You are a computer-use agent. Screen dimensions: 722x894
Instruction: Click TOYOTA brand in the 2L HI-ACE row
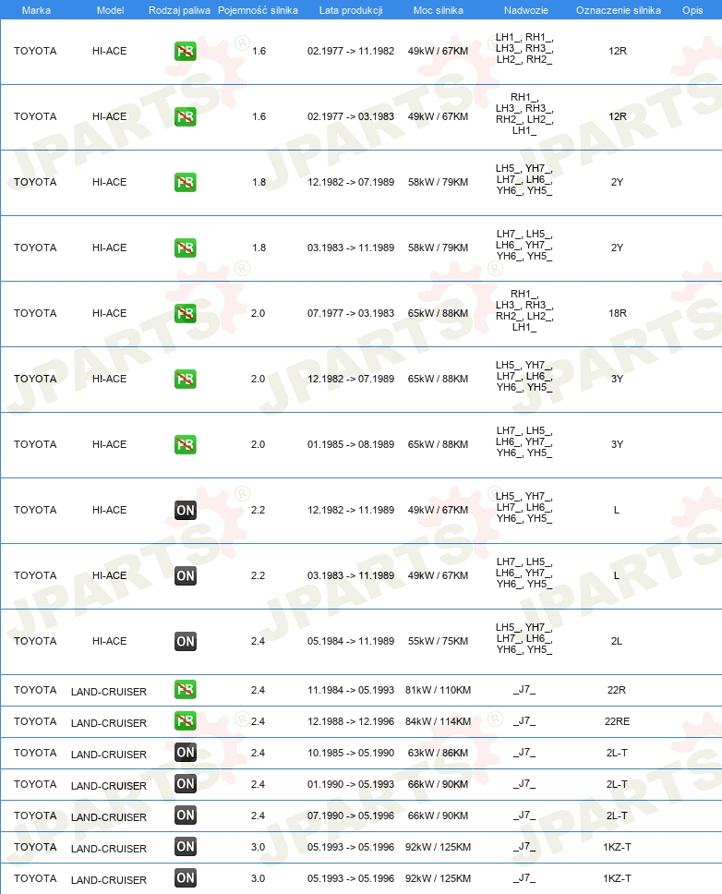coord(35,641)
